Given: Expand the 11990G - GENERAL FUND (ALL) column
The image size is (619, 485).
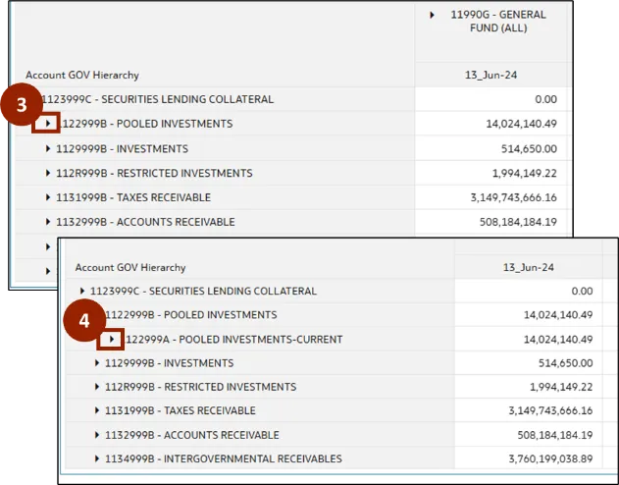Looking at the screenshot, I should (433, 16).
